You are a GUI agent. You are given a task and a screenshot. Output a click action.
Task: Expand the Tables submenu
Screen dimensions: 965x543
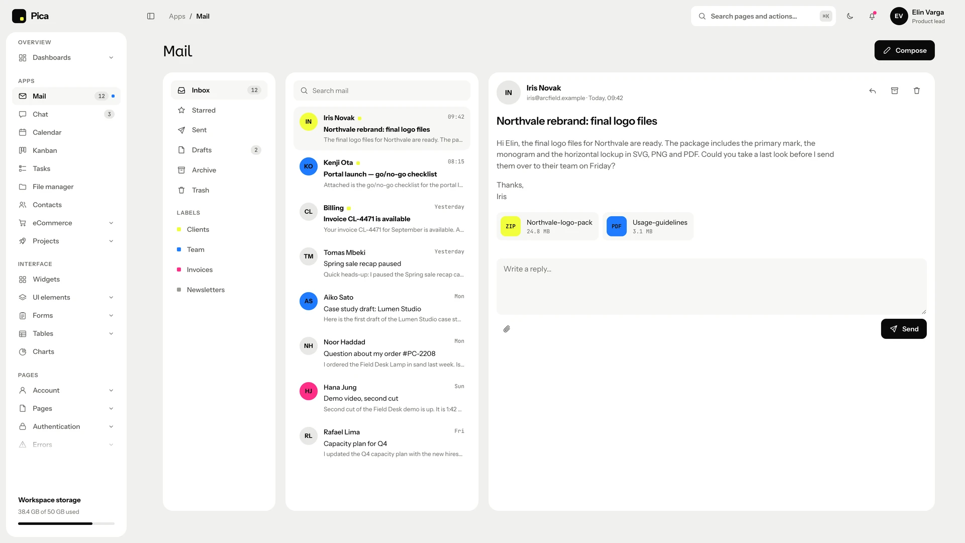(x=66, y=333)
